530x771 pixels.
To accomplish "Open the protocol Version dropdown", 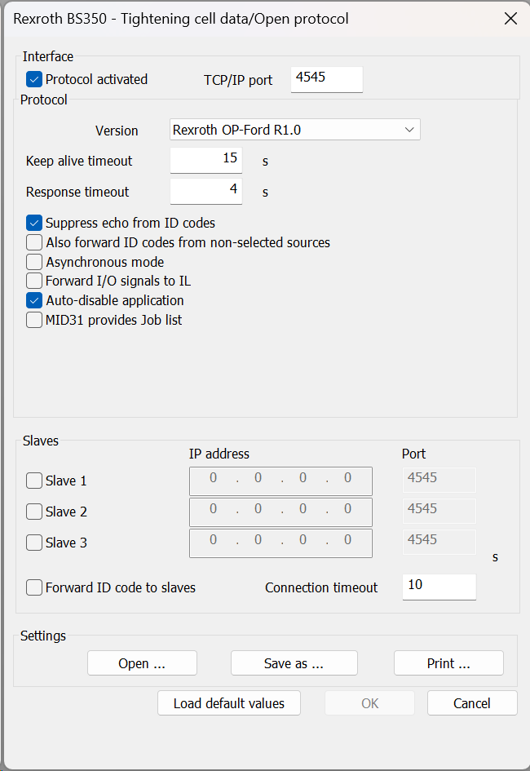I will pos(294,130).
